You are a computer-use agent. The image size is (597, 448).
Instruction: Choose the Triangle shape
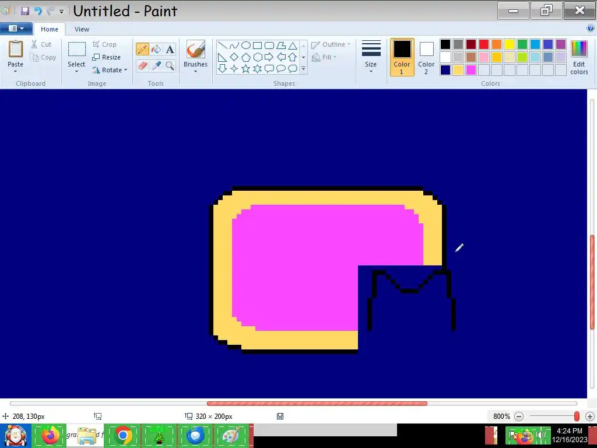pos(293,45)
